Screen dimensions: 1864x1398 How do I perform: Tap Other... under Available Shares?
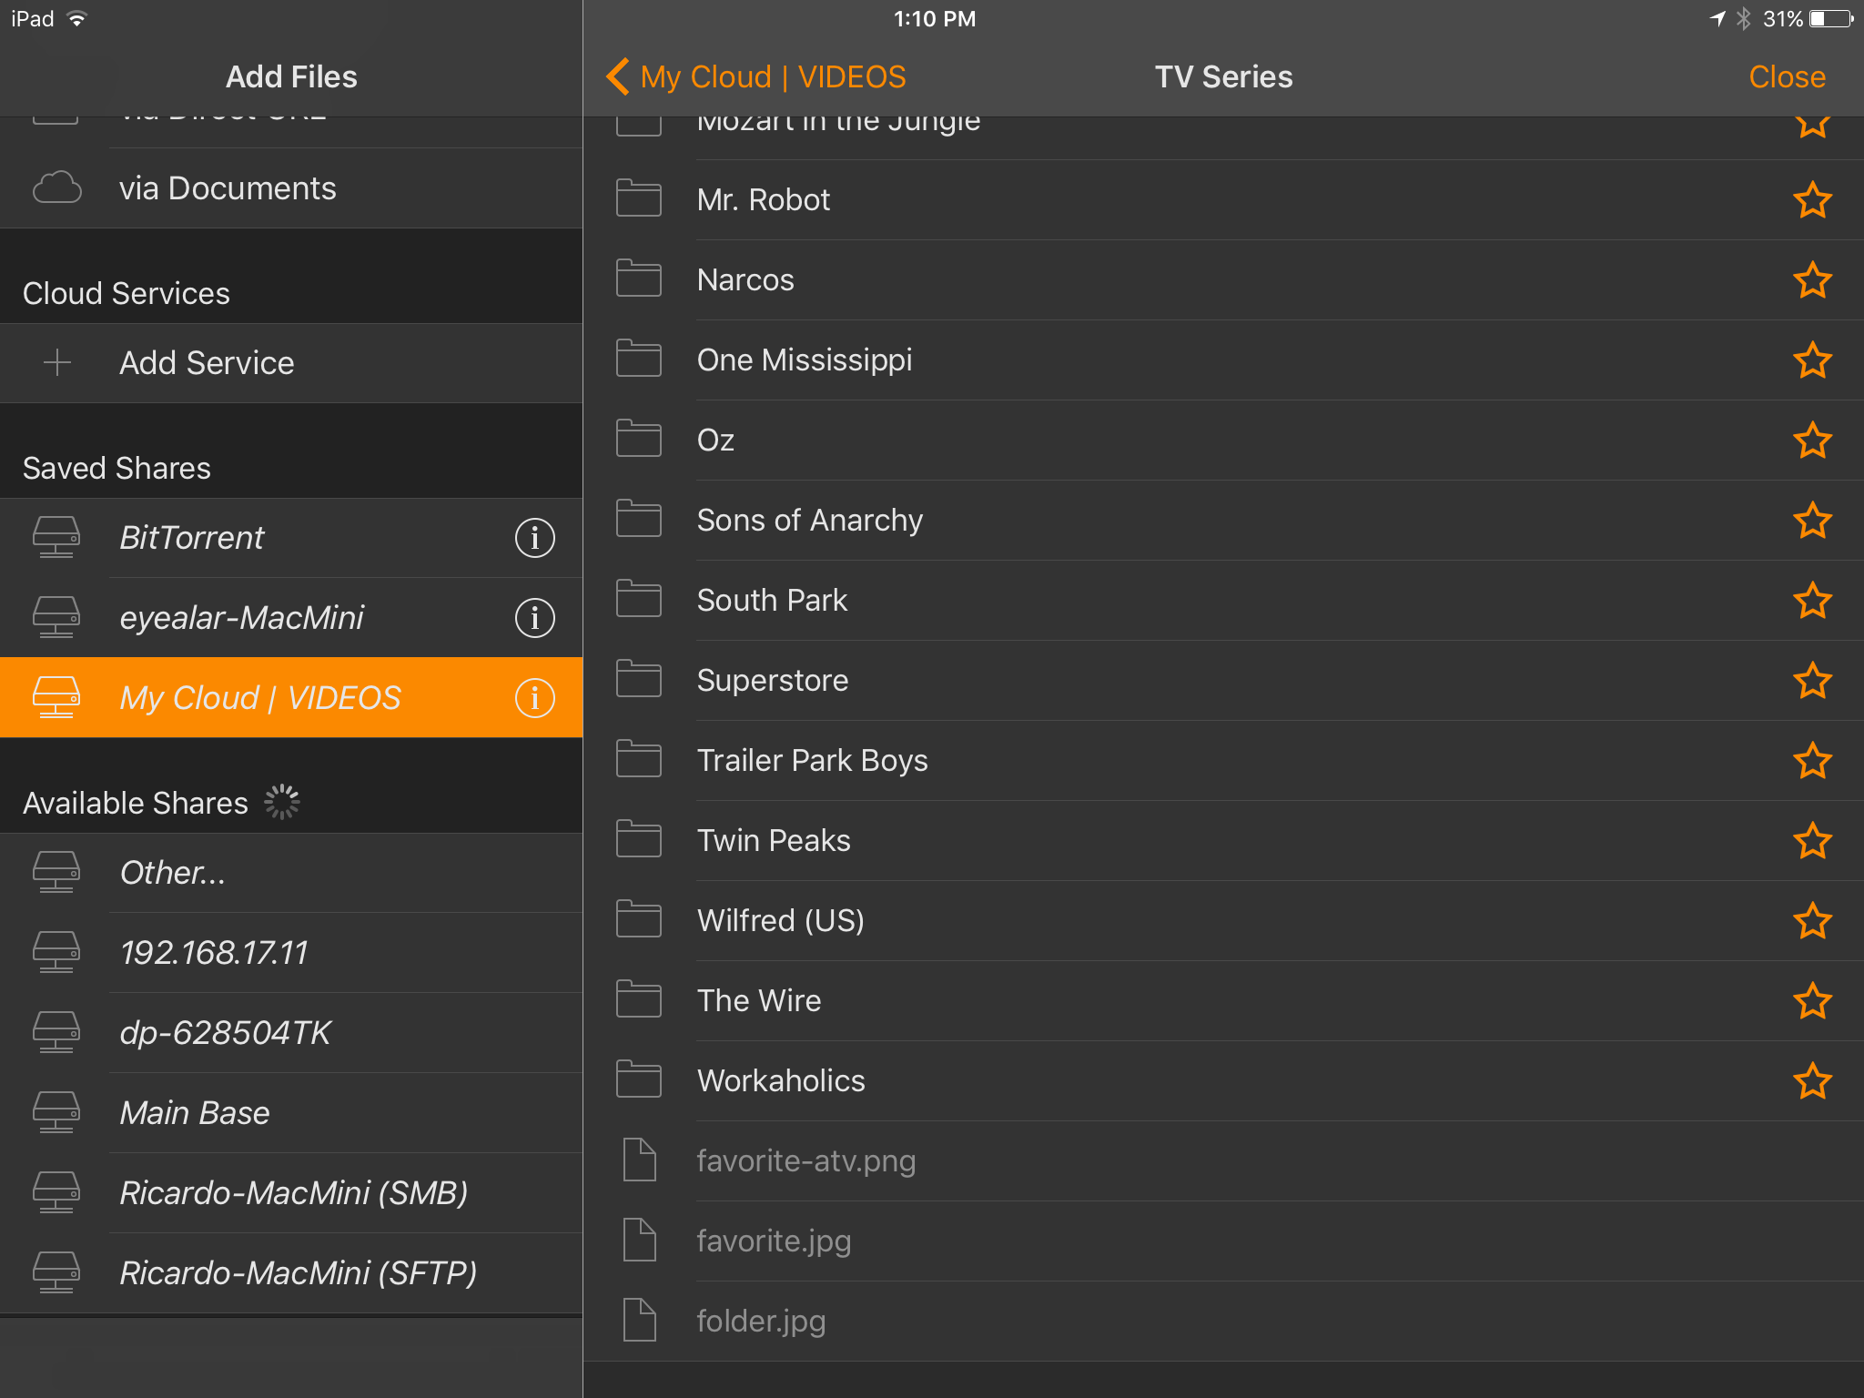172,872
